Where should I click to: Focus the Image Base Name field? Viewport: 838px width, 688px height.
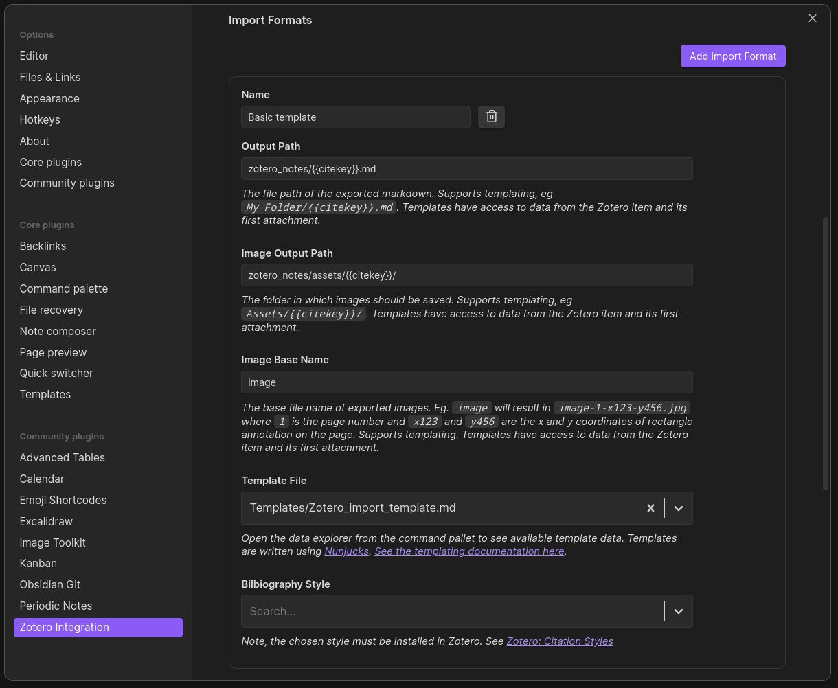467,382
